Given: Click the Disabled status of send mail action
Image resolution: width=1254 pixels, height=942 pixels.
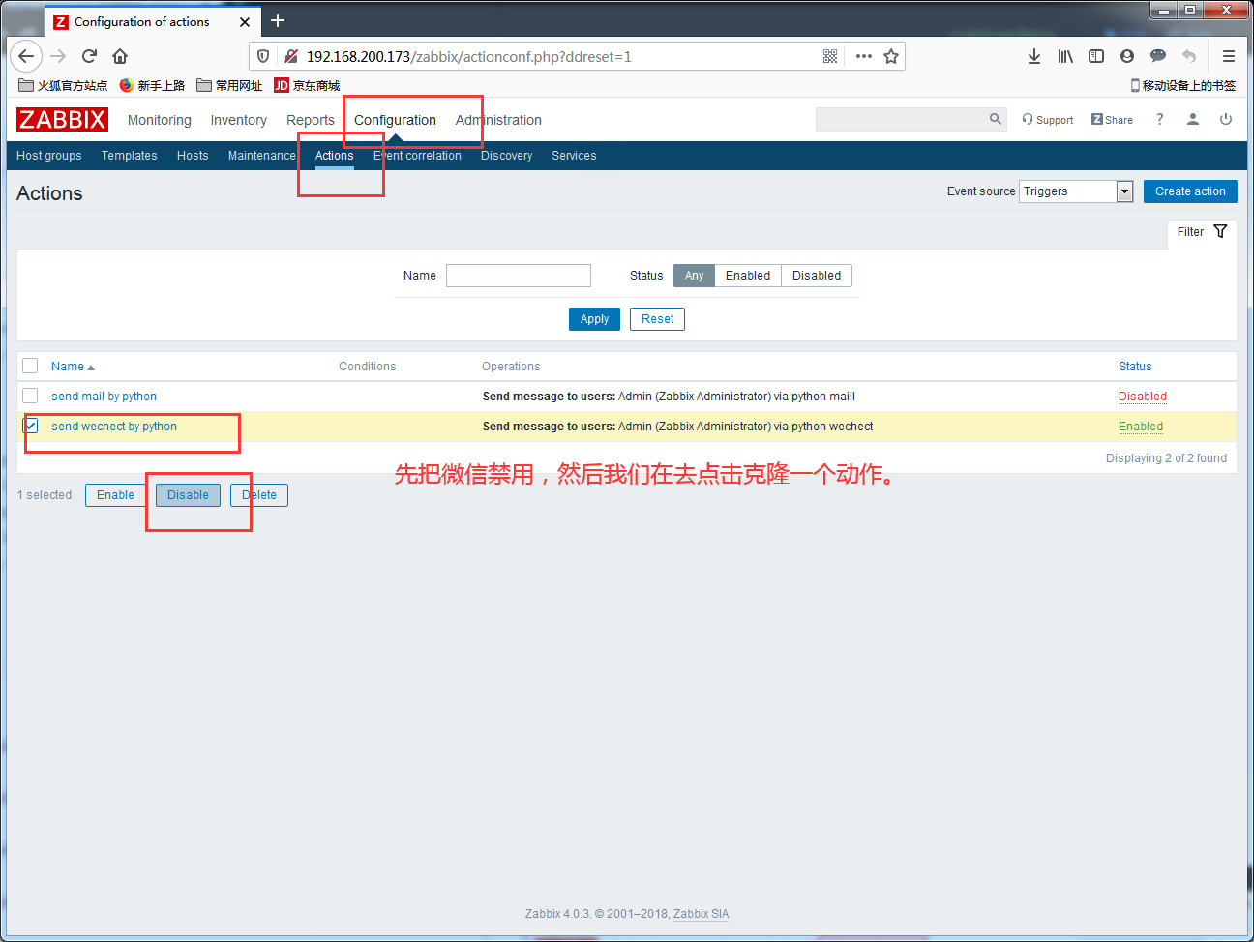Looking at the screenshot, I should point(1143,397).
